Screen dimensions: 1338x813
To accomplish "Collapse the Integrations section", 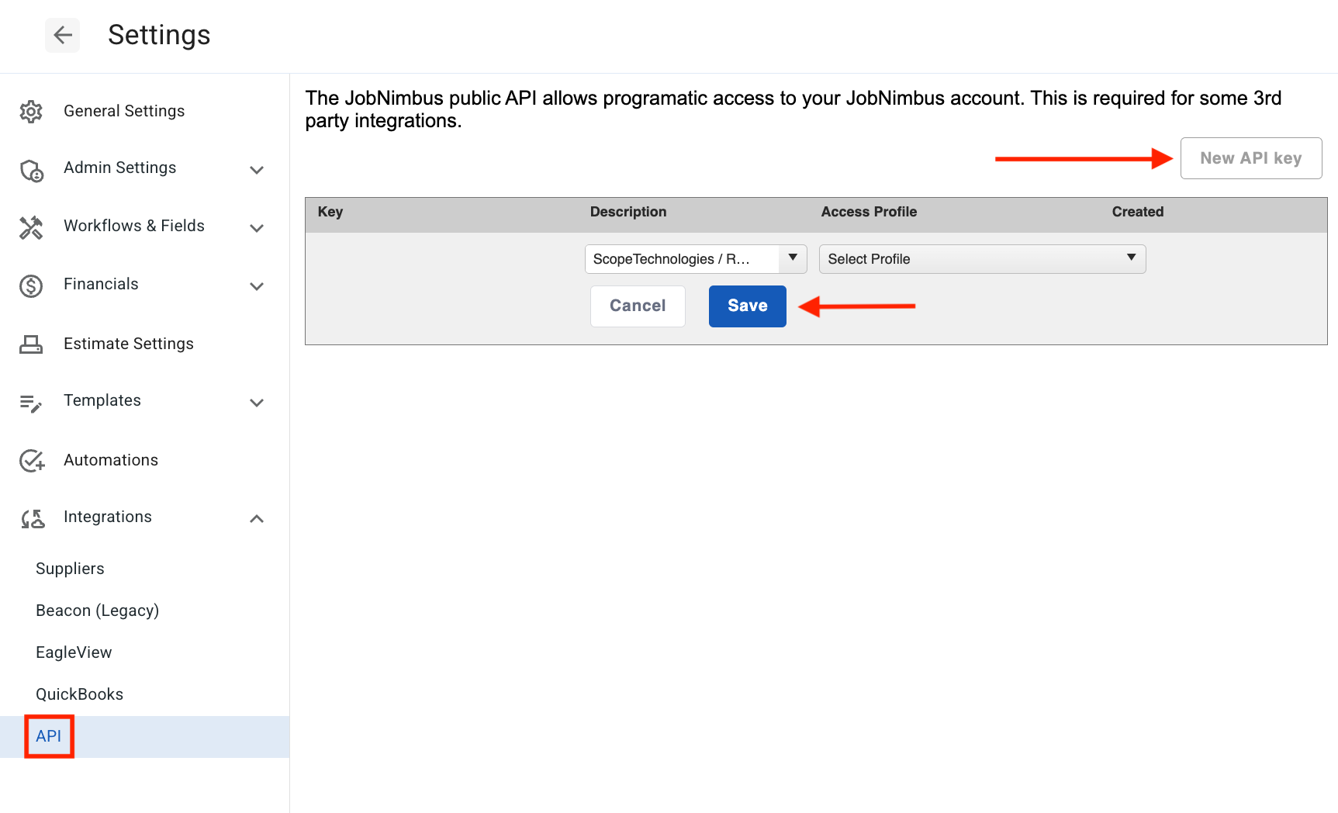I will (x=257, y=518).
